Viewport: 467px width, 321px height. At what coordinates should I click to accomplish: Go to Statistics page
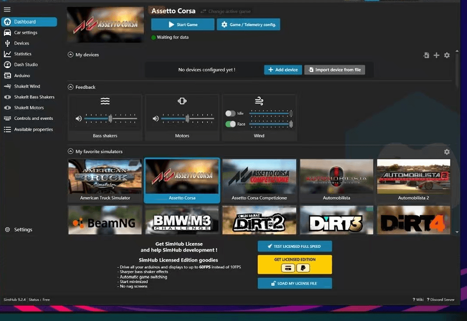tap(22, 54)
